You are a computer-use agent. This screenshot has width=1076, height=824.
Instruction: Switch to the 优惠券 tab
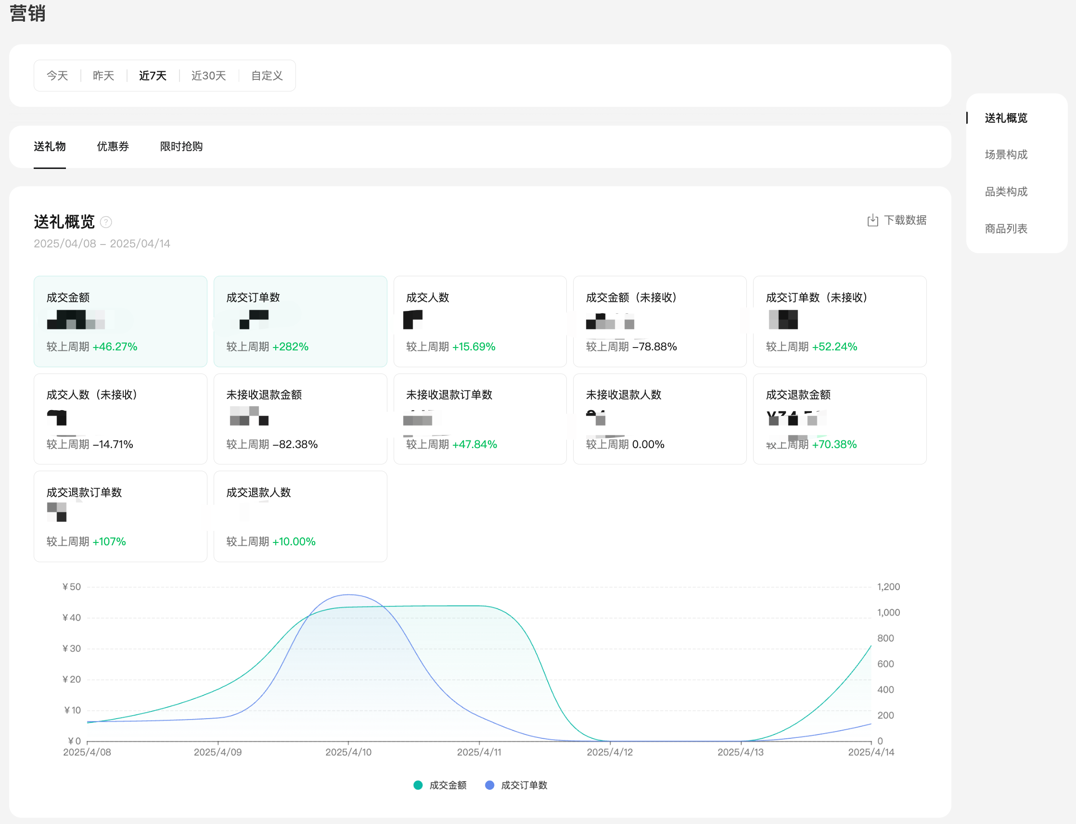pyautogui.click(x=113, y=146)
